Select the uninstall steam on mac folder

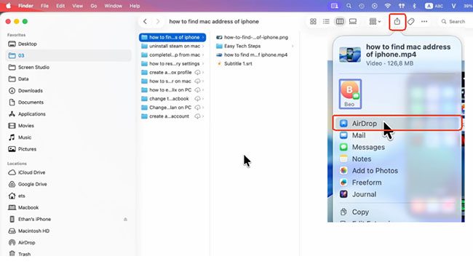(x=172, y=46)
